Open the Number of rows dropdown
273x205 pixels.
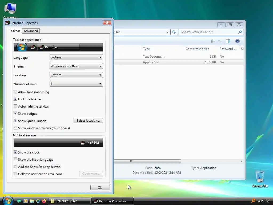tap(76, 84)
